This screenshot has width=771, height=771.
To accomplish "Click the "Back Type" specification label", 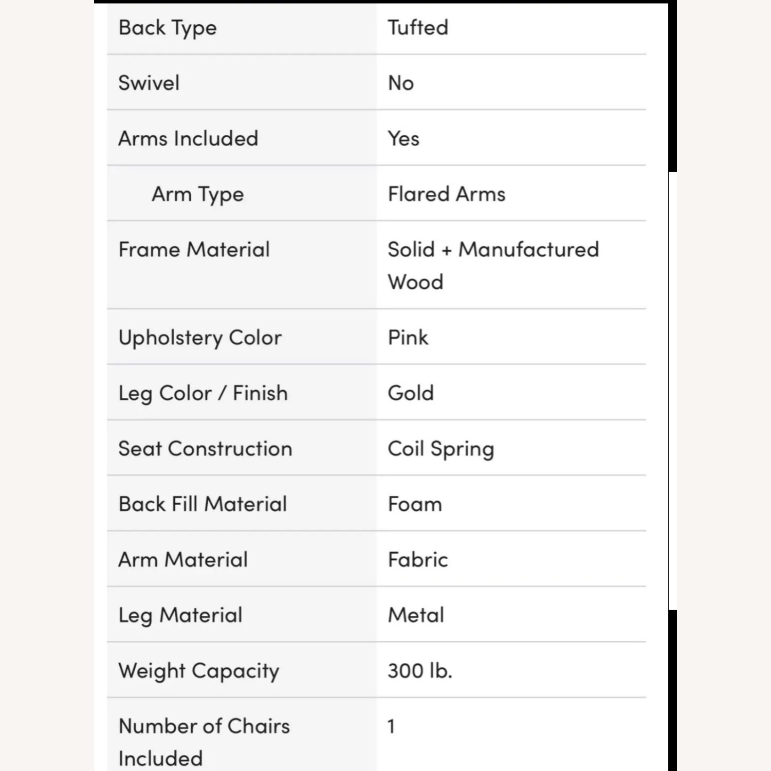I will (168, 28).
